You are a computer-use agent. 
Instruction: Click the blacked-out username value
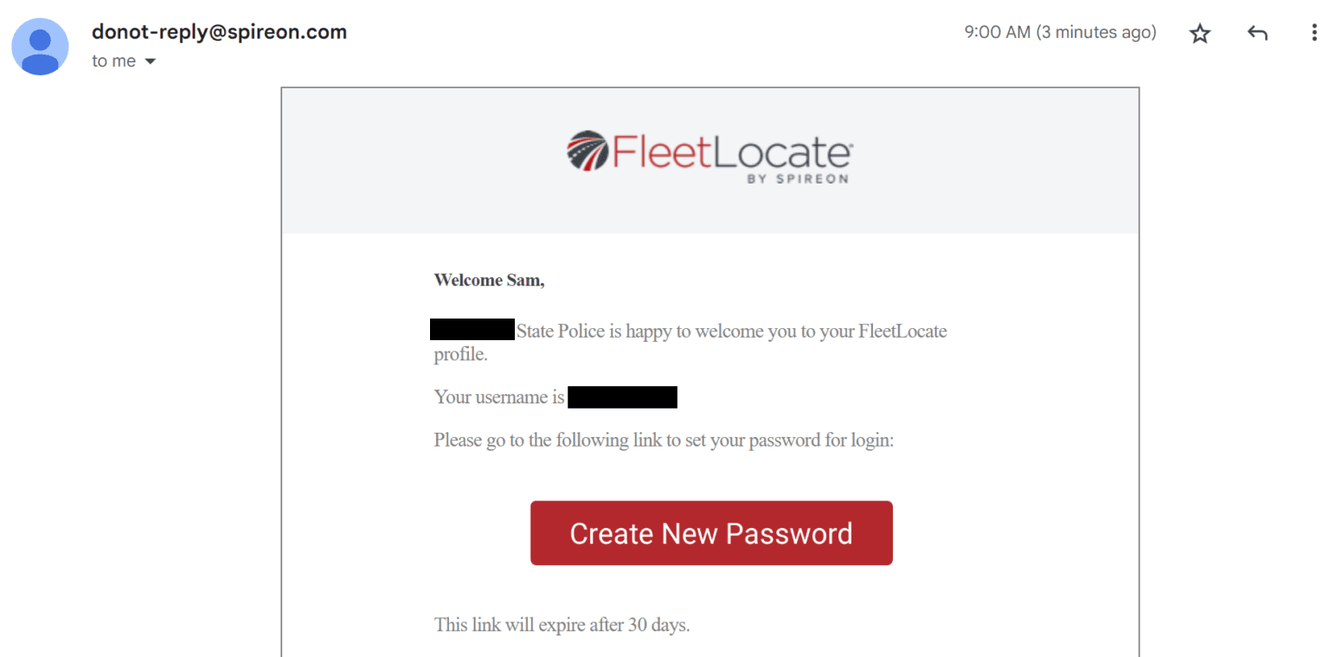coord(622,397)
